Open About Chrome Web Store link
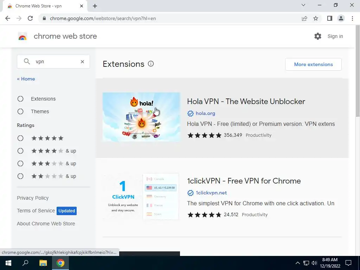Viewport: 360px width, 270px height. pyautogui.click(x=46, y=224)
